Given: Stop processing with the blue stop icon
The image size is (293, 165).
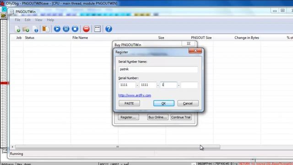Looking at the screenshot, I should tap(75, 29).
